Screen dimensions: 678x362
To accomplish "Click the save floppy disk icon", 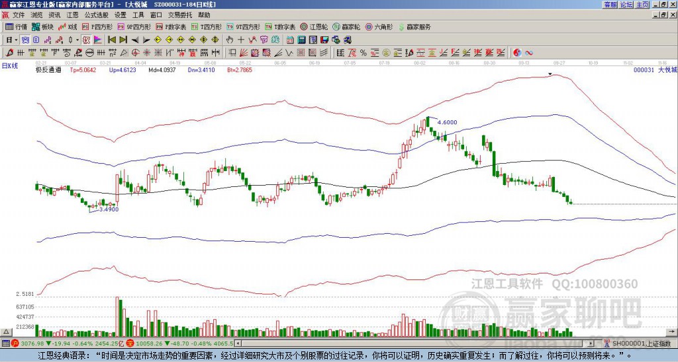I will tap(324, 40).
